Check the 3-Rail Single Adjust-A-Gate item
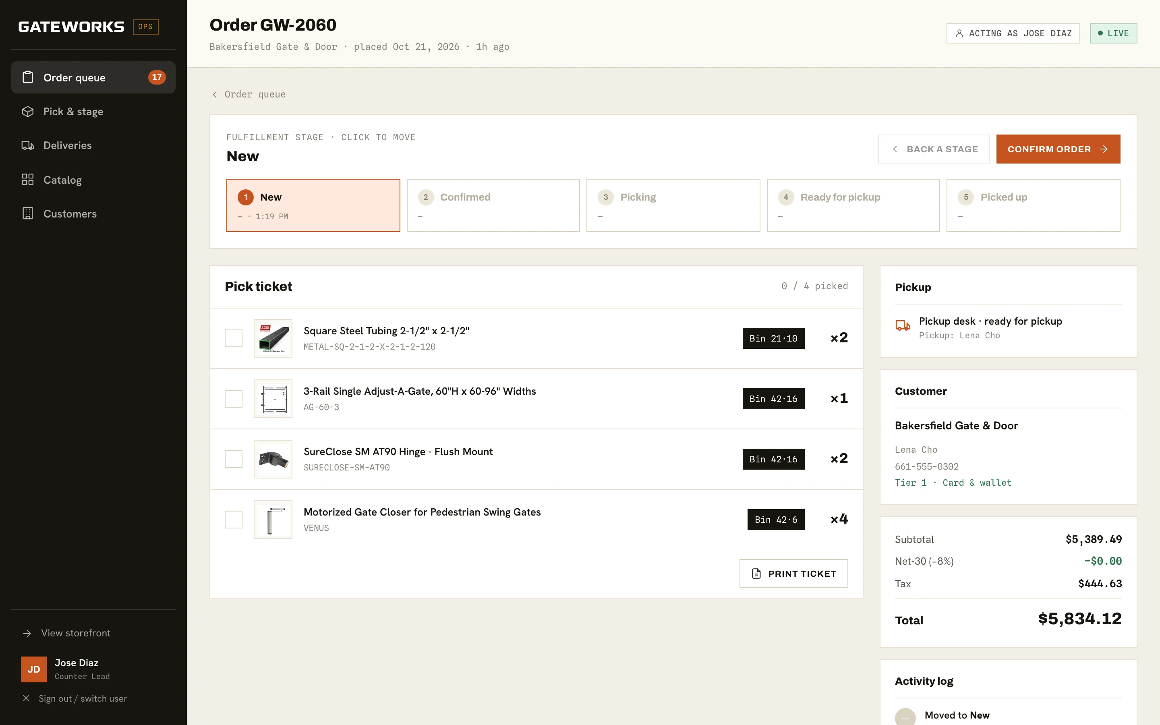1160x725 pixels. pos(234,398)
